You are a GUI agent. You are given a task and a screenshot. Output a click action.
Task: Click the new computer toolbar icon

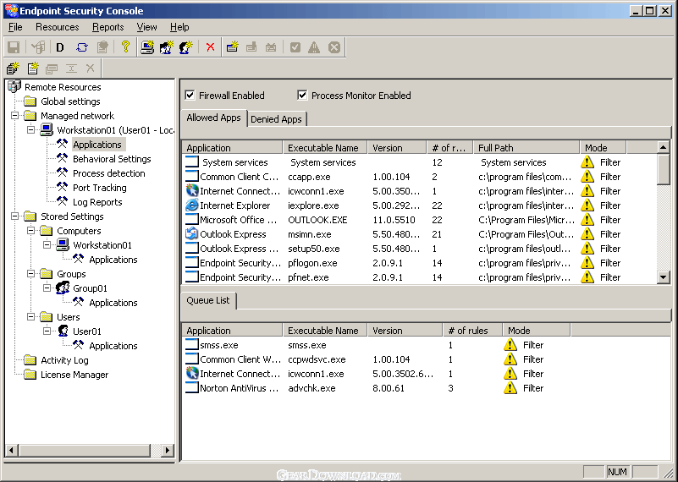click(147, 47)
